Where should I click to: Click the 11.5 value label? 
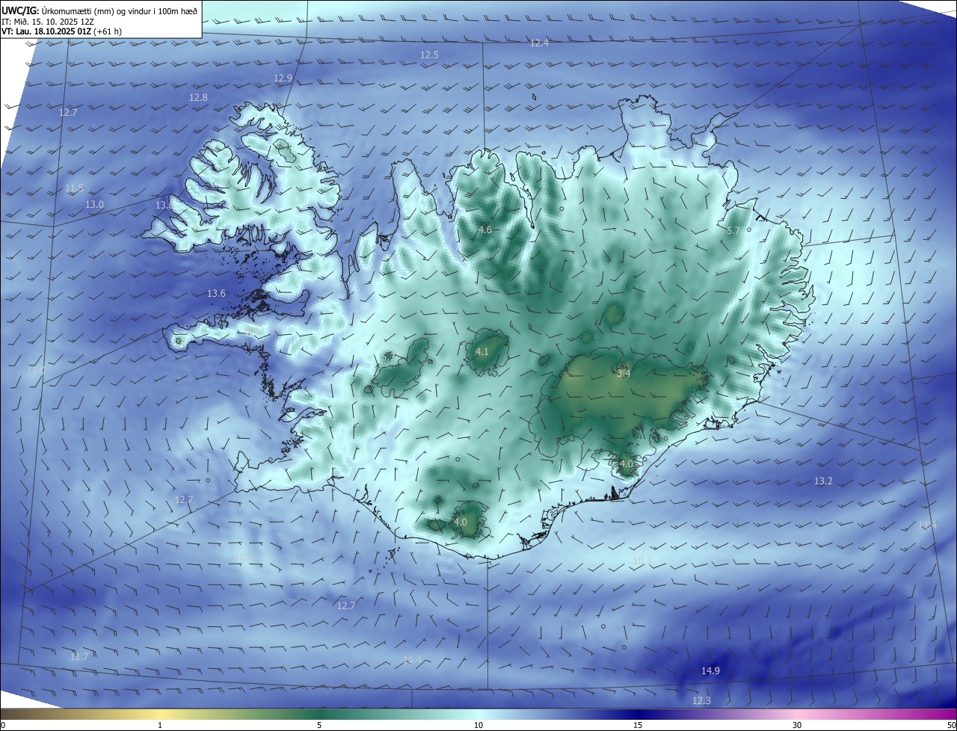click(x=74, y=188)
